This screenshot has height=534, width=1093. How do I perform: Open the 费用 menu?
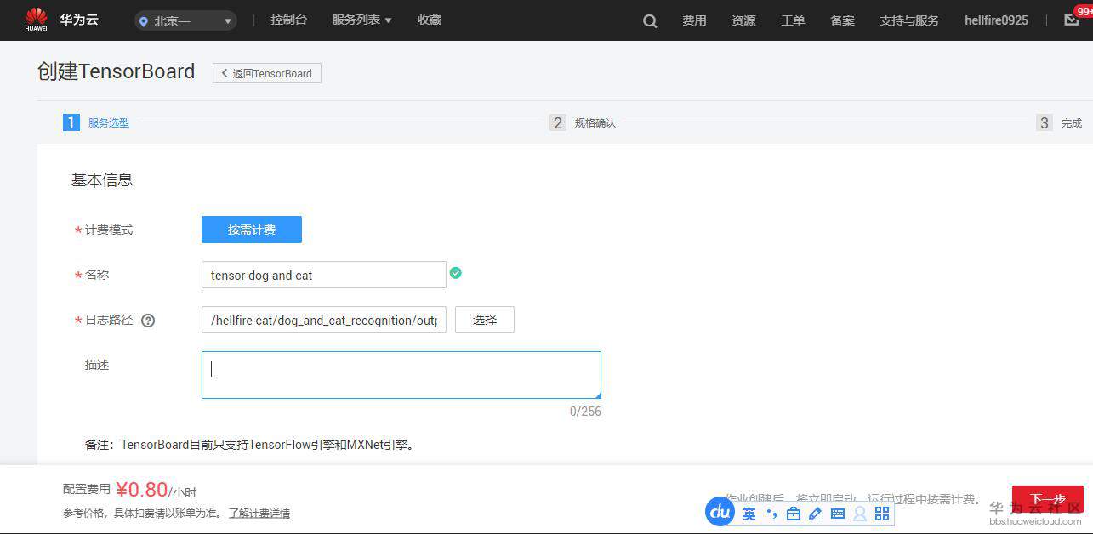pos(694,20)
